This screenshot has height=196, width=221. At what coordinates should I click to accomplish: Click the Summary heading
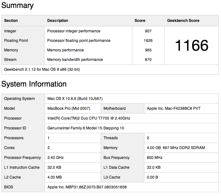(17, 5)
